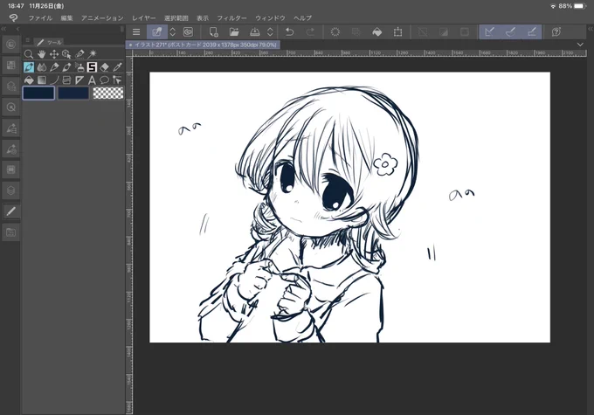Open the up-down chevron beside edge keyboard button
This screenshot has width=594, height=415.
(x=173, y=31)
